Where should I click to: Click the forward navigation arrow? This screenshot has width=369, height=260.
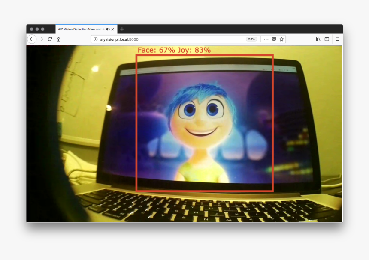pyautogui.click(x=41, y=39)
